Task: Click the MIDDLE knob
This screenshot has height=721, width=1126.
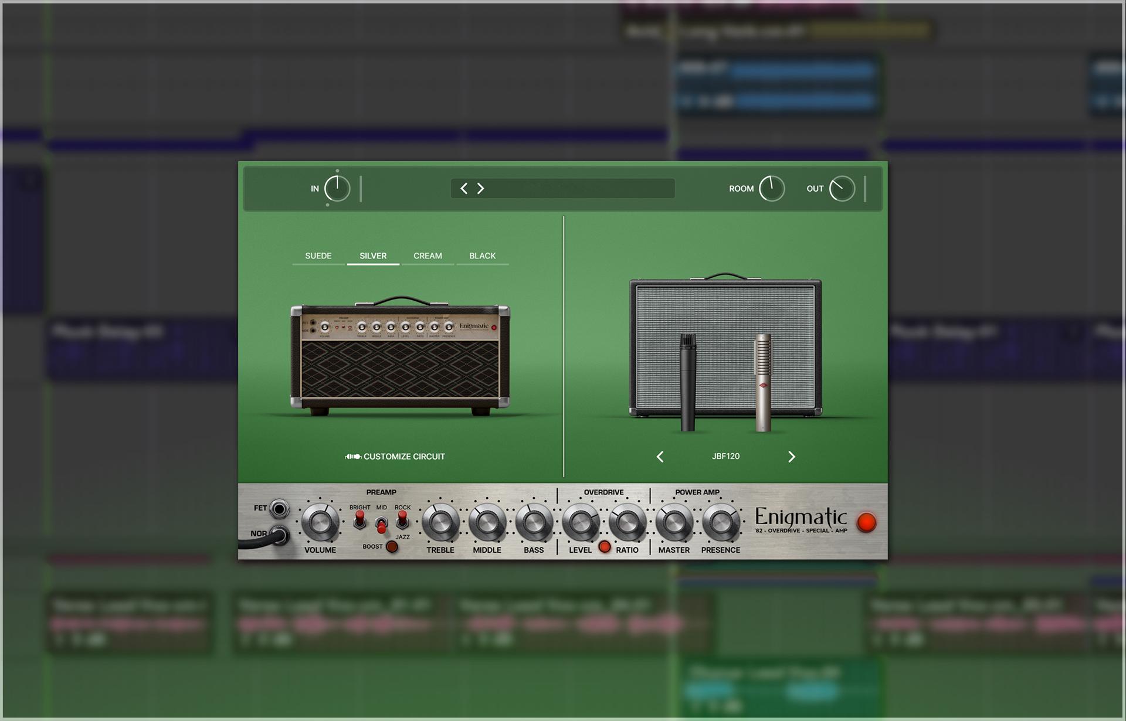Action: point(487,522)
